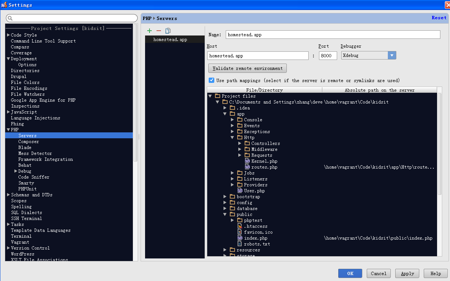Select the robots.txt file icon
This screenshot has height=281, width=450.
pos(240,244)
